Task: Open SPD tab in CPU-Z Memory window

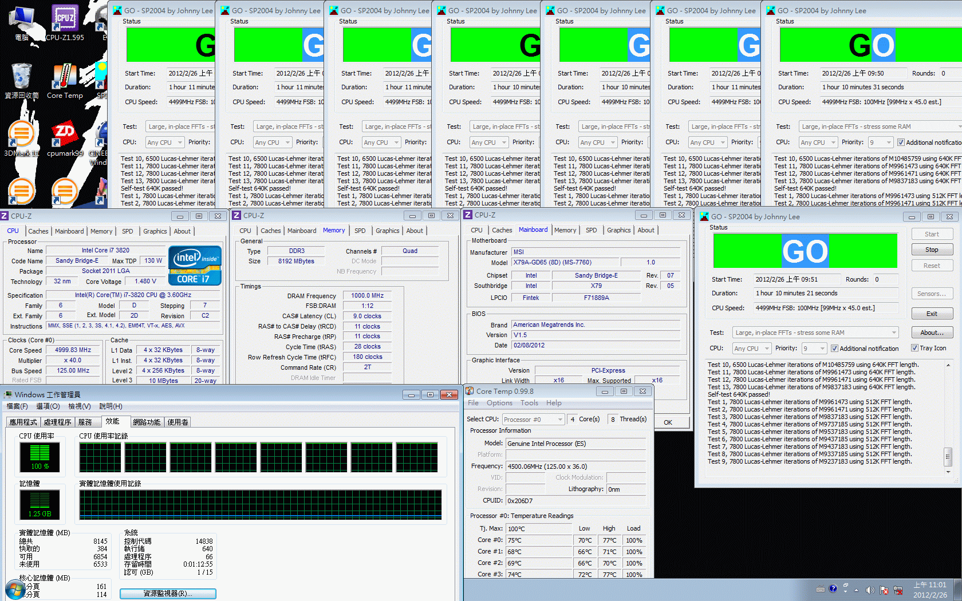Action: coord(360,231)
